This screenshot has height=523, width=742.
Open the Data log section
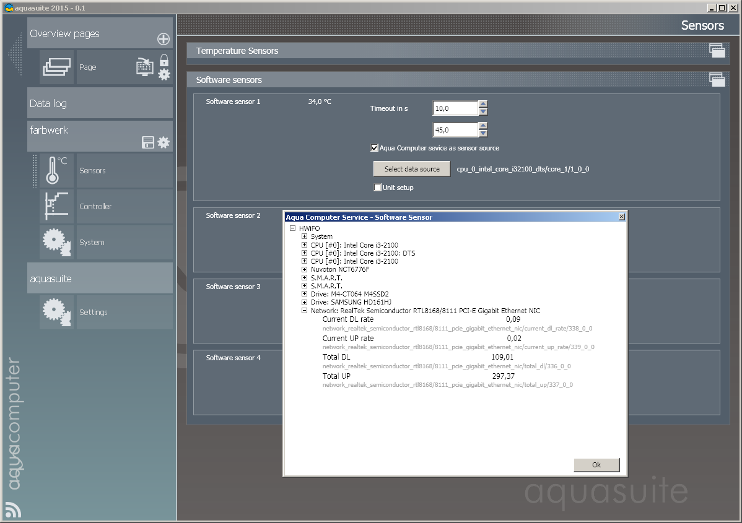[x=100, y=103]
